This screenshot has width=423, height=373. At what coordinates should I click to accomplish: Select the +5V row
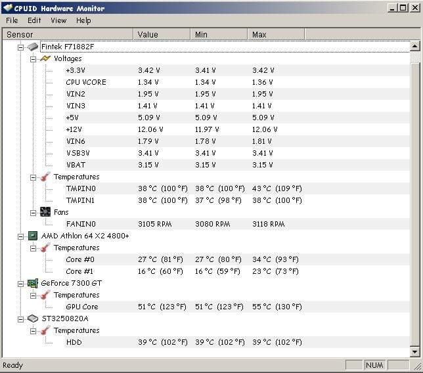pos(237,118)
